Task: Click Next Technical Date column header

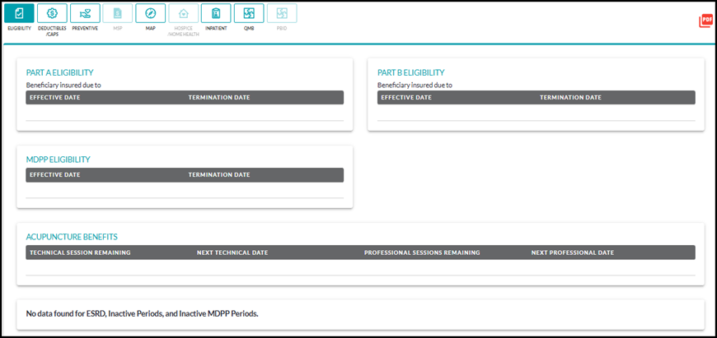Action: 232,252
